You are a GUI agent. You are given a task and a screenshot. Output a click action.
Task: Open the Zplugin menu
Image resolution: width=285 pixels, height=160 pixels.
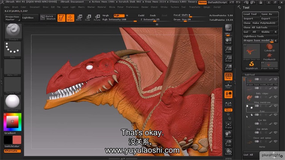coord(207,7)
